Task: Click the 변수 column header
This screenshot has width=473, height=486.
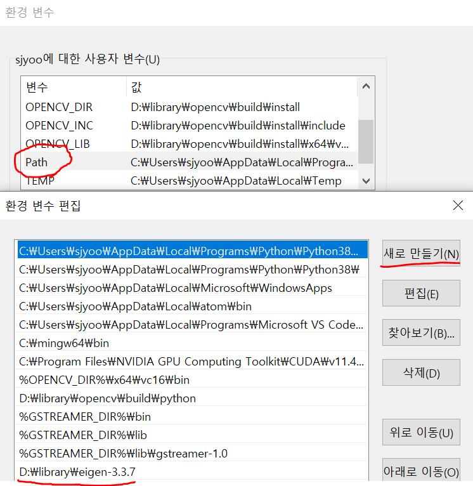Action: [x=74, y=87]
